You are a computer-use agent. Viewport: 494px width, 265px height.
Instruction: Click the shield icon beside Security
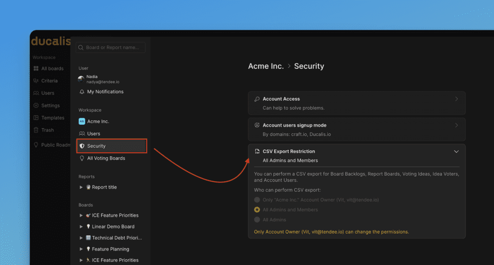pos(82,146)
